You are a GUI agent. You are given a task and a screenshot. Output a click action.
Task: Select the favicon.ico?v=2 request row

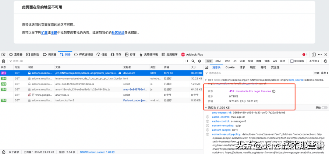click(x=101, y=100)
